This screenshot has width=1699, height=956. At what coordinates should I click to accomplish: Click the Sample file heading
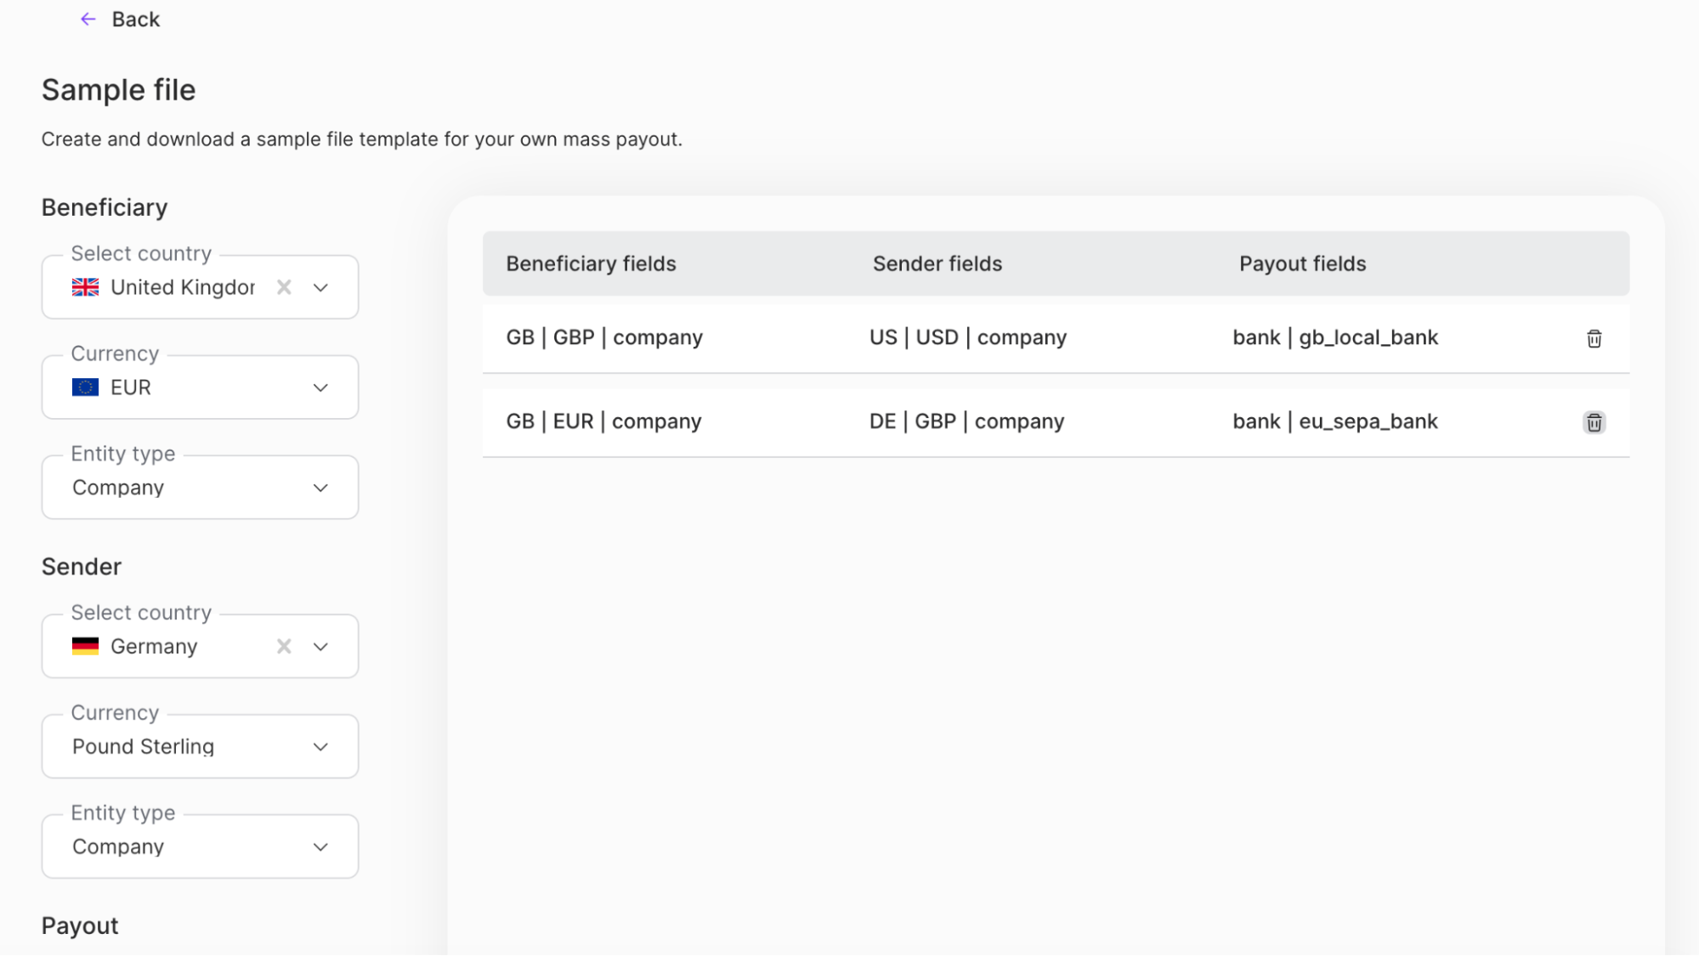(x=118, y=89)
